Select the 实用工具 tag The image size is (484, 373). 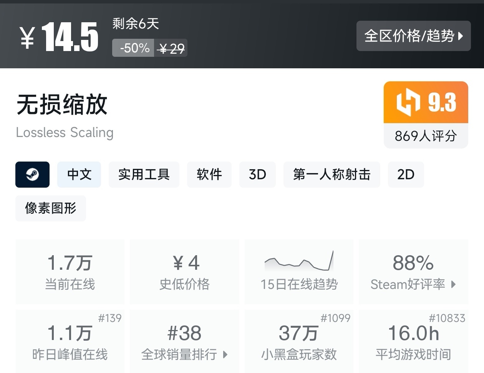(144, 175)
